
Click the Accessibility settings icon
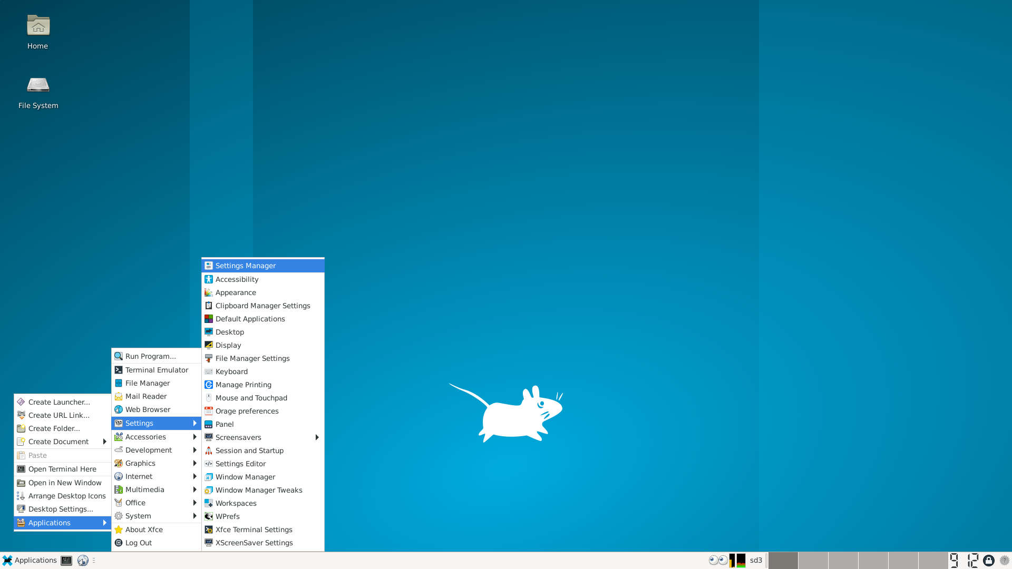209,279
